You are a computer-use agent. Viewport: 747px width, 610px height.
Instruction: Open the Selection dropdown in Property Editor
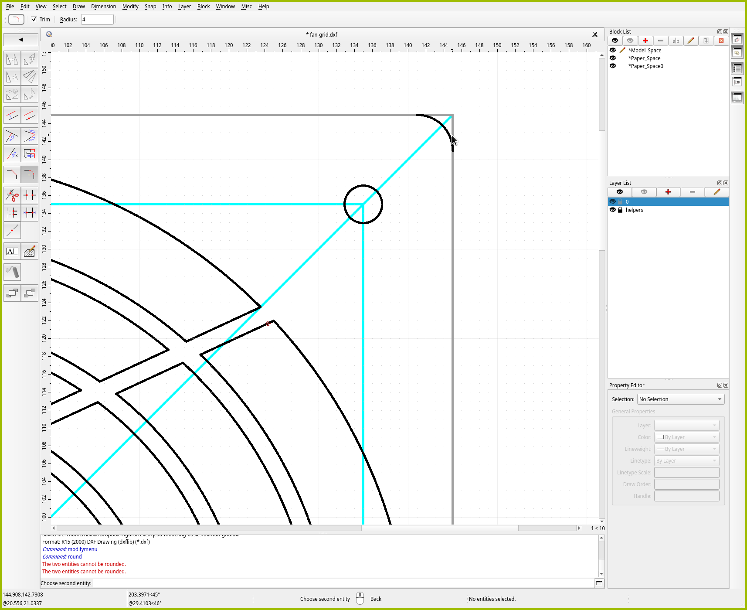(680, 399)
